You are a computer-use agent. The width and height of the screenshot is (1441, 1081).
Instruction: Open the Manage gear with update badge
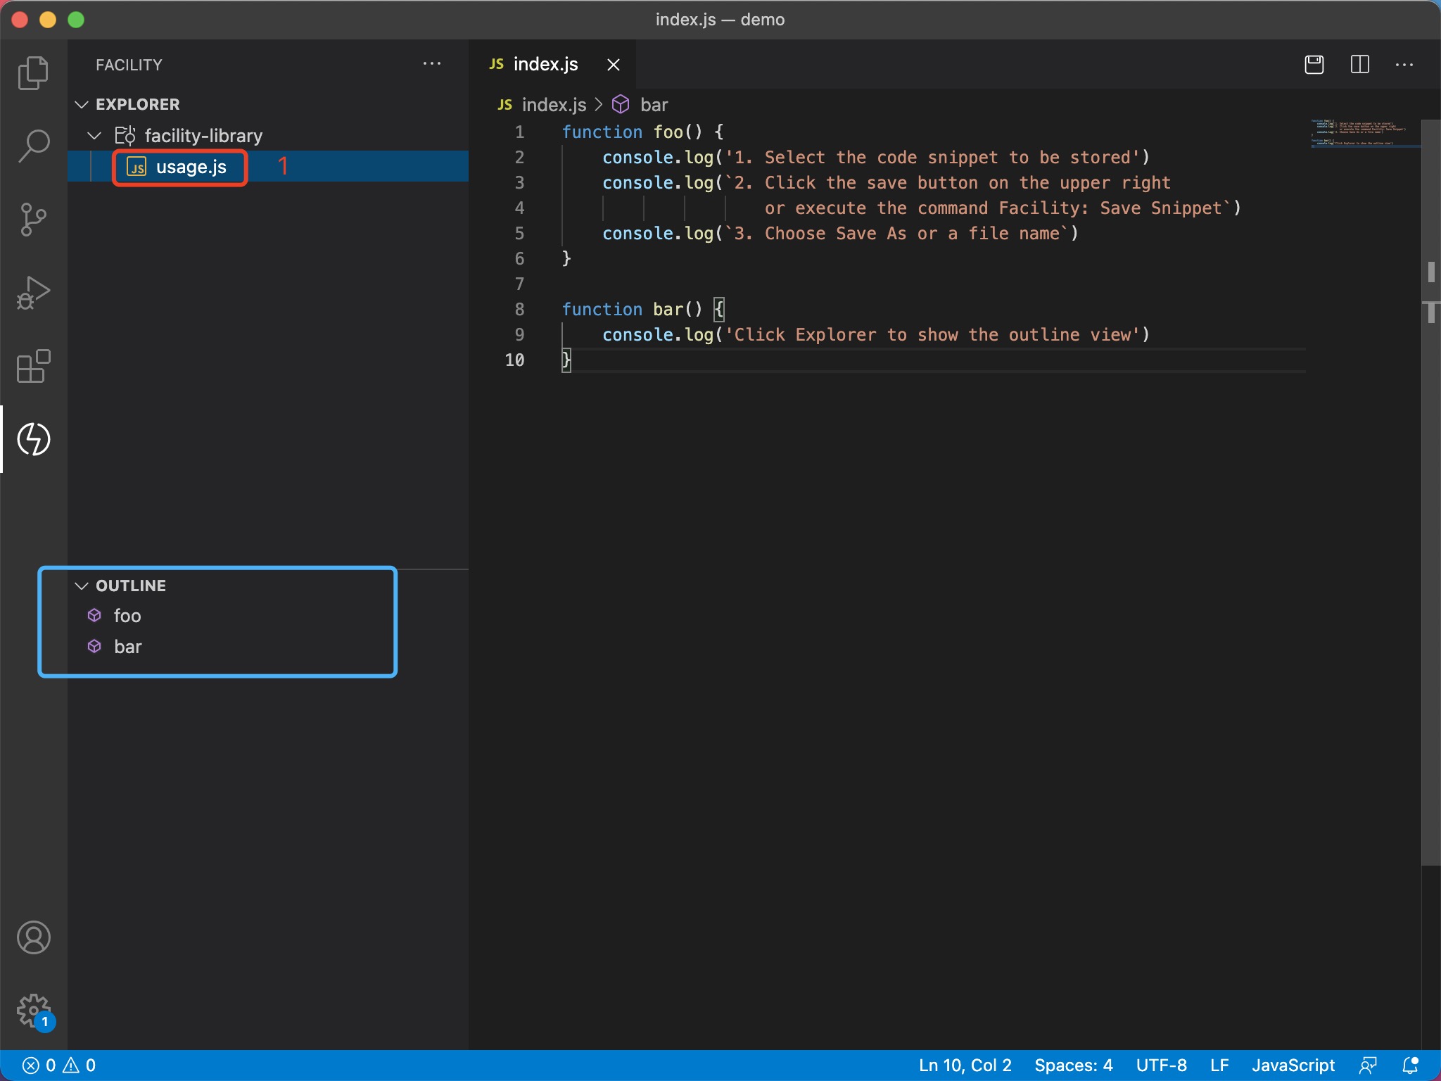pyautogui.click(x=33, y=1011)
